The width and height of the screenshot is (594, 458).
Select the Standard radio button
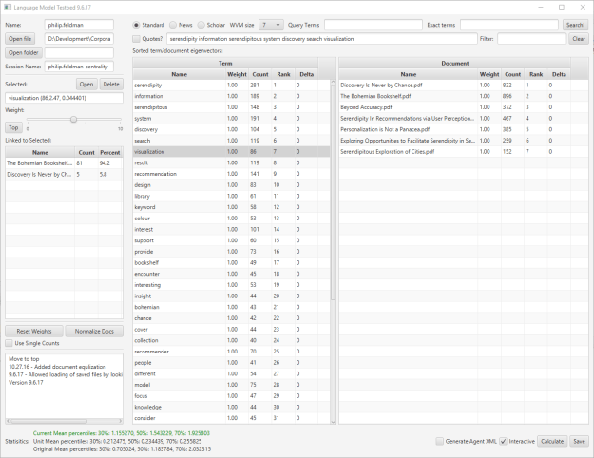(137, 24)
